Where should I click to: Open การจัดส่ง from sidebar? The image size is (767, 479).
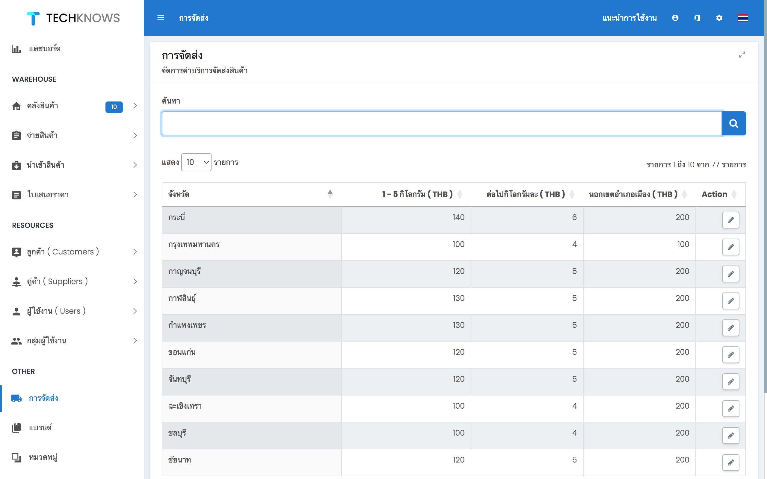click(44, 397)
